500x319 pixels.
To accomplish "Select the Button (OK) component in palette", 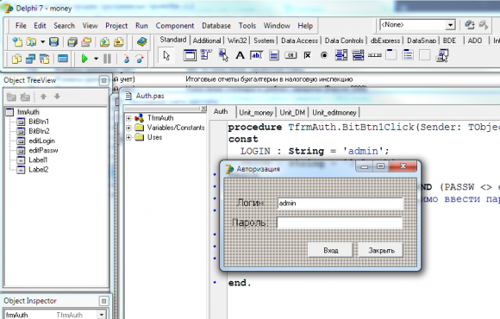I will [x=291, y=55].
